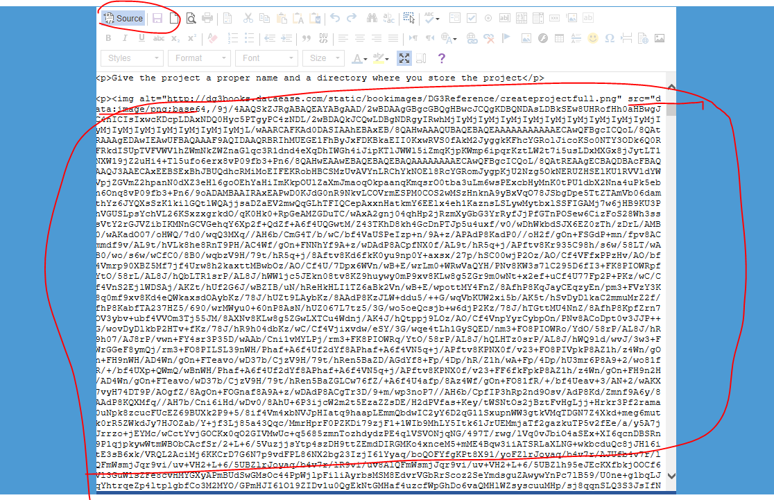Center align the text

360,38
